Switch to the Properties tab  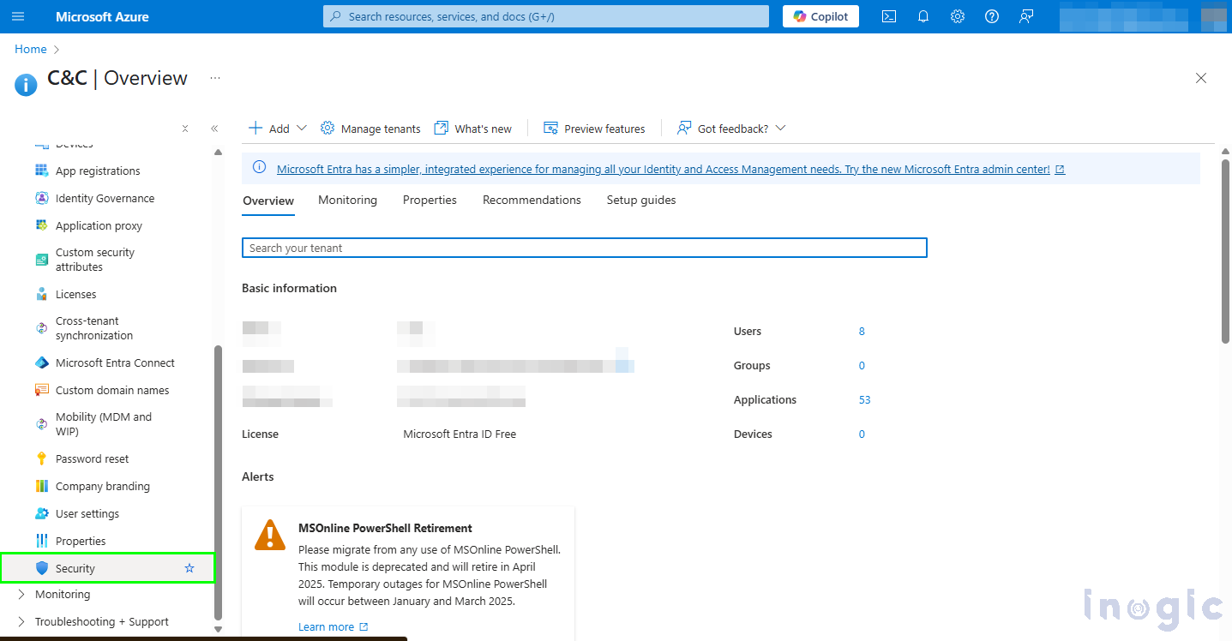pos(430,200)
